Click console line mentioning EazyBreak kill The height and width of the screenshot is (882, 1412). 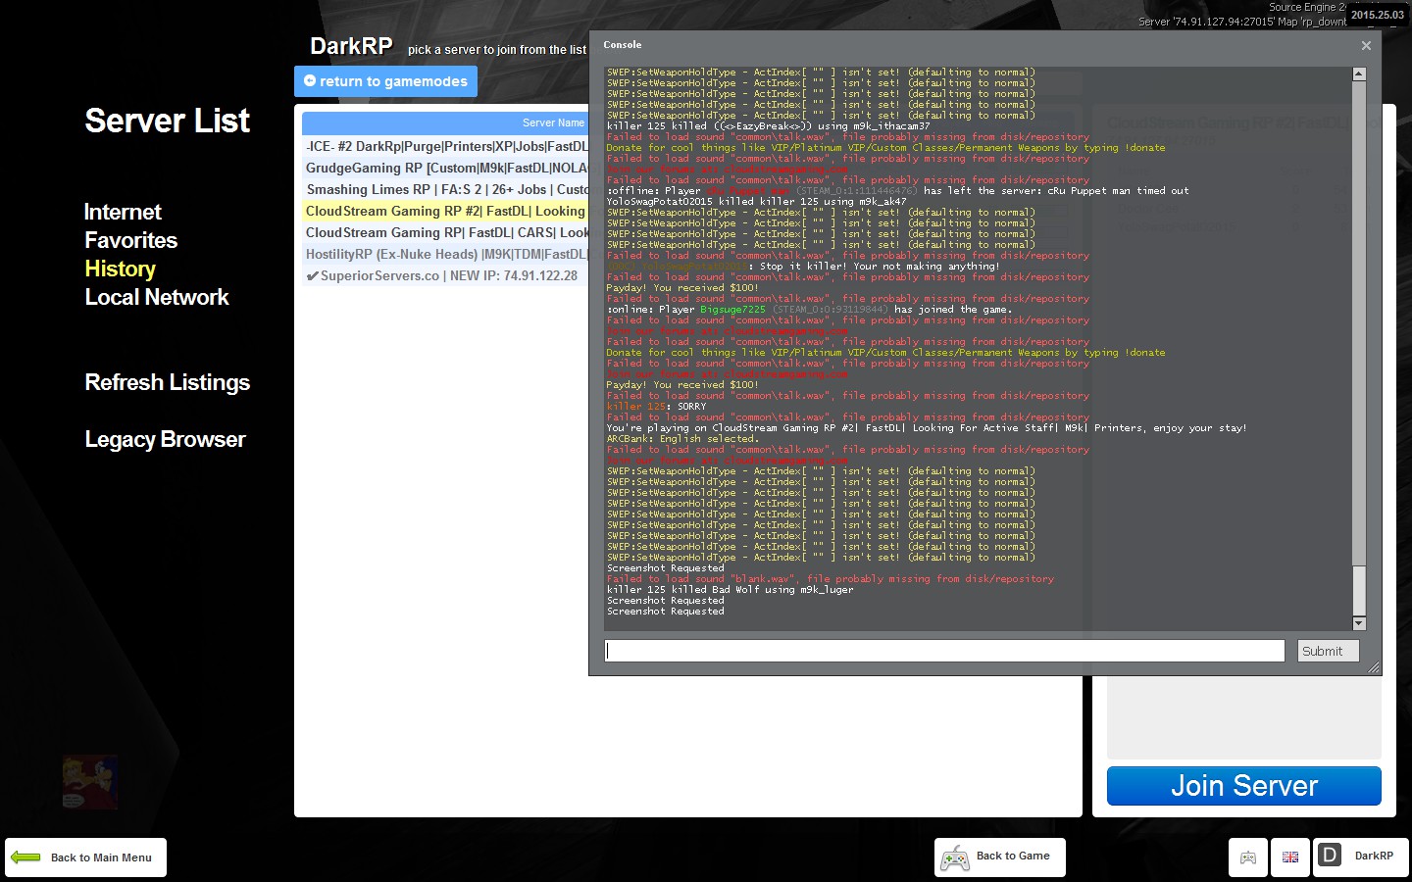[x=768, y=126]
